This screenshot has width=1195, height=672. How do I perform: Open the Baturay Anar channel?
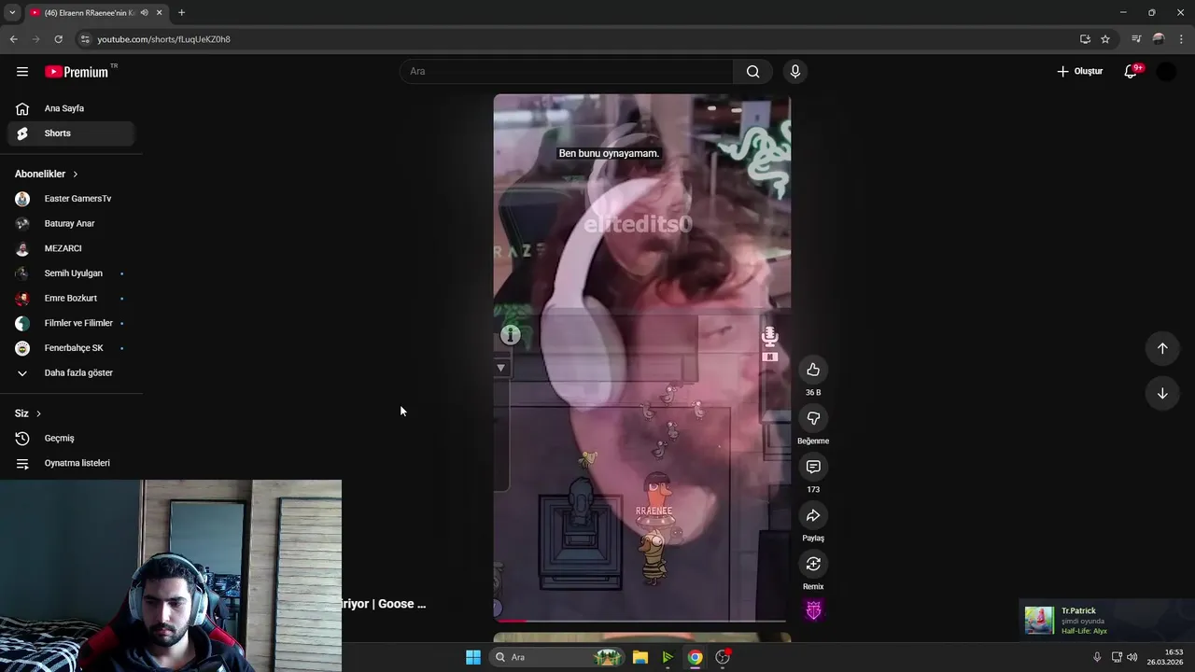[71, 224]
